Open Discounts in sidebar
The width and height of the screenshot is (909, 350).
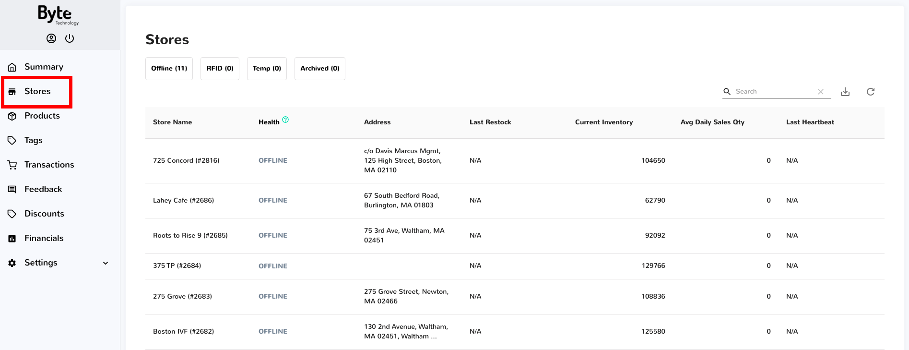point(44,214)
